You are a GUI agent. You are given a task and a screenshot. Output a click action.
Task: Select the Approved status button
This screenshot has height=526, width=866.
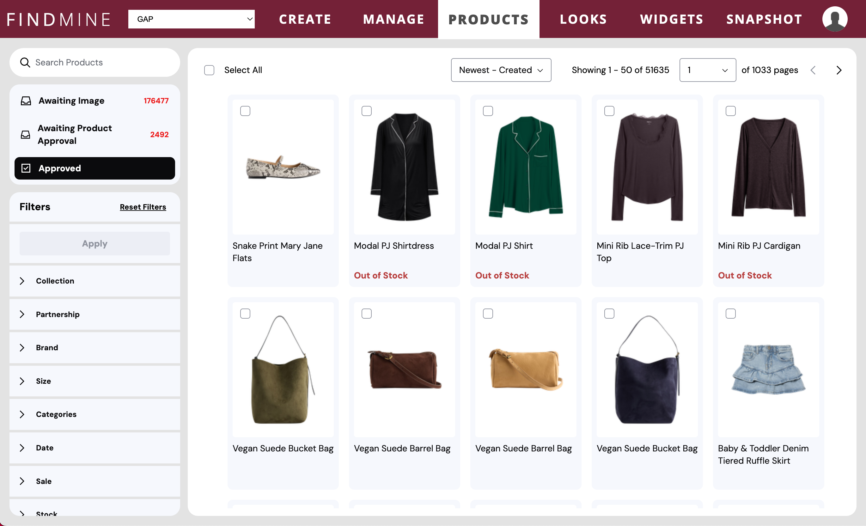(95, 168)
